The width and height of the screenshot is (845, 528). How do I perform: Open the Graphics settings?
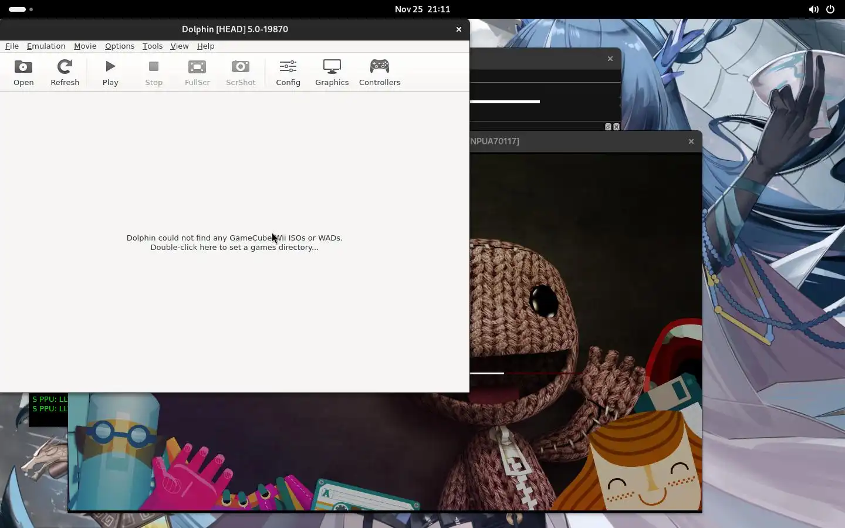point(332,73)
